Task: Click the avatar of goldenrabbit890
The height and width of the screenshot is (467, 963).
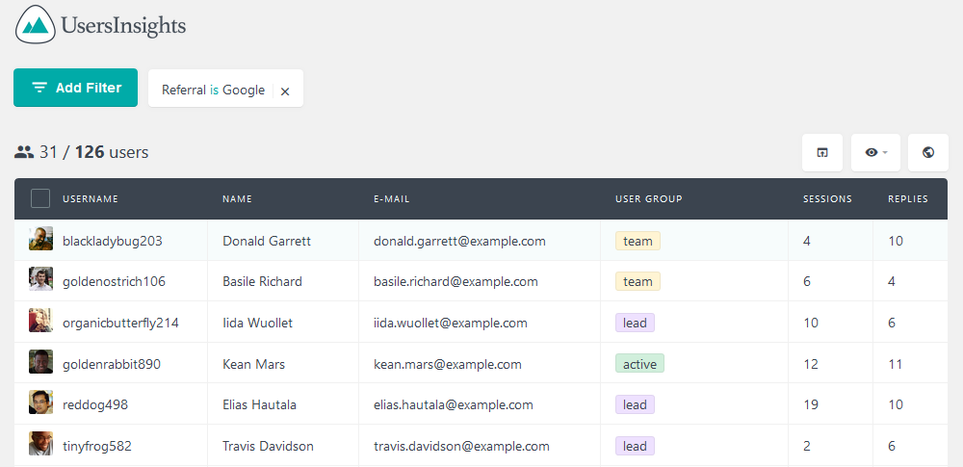Action: 40,362
